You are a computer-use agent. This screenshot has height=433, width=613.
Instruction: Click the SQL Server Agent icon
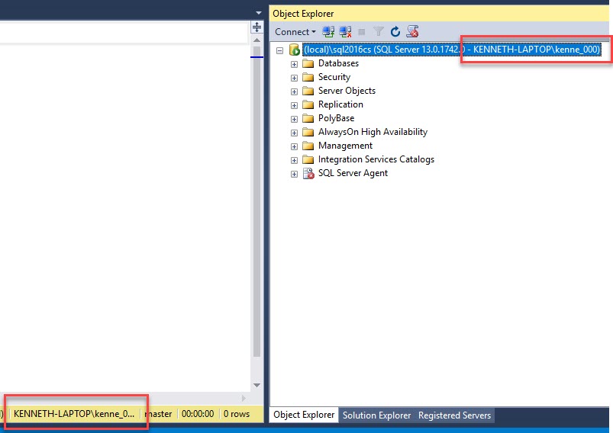pos(308,173)
